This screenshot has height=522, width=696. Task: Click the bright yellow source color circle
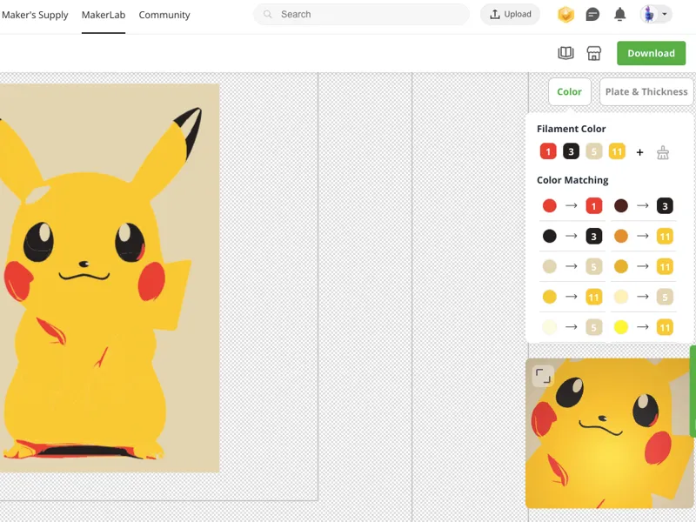621,327
